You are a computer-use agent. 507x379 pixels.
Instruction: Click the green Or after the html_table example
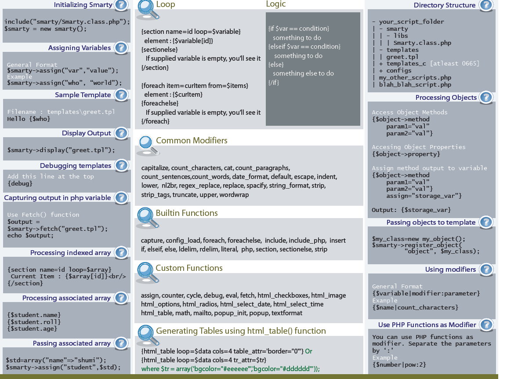click(308, 351)
